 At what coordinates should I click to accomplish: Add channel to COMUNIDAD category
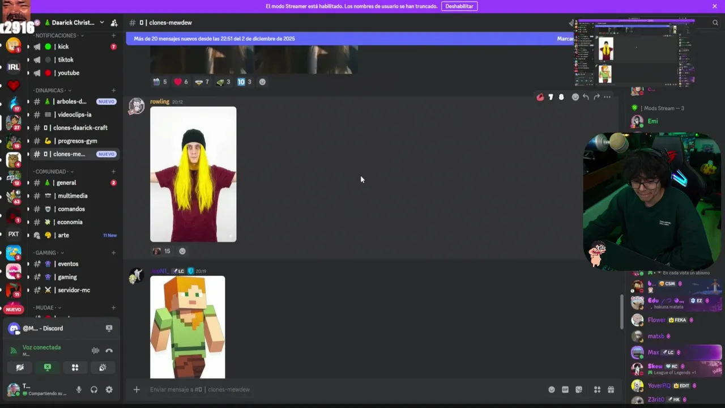pos(113,171)
